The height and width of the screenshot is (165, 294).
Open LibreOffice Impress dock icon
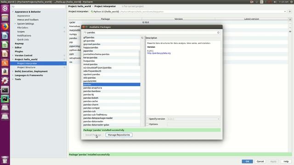(5, 54)
